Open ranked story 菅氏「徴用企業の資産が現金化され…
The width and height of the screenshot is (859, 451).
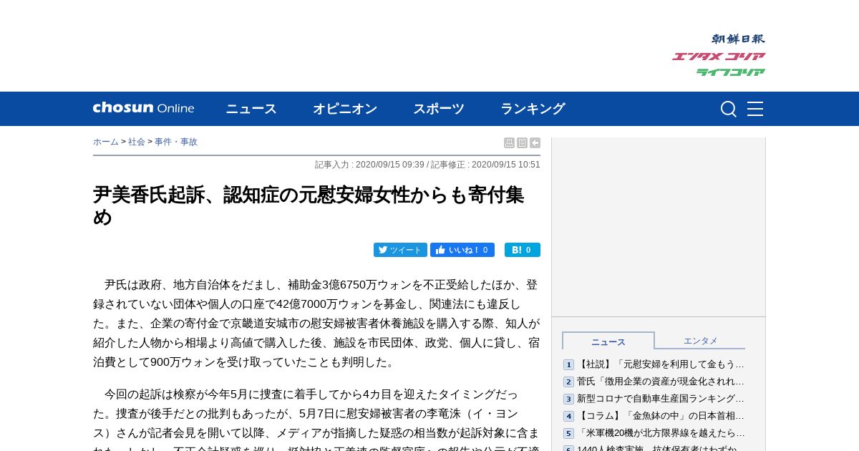pos(661,382)
